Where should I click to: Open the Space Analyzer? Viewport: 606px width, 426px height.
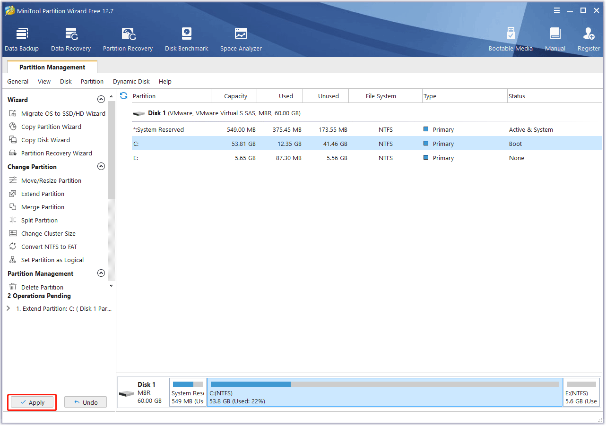[x=241, y=40]
